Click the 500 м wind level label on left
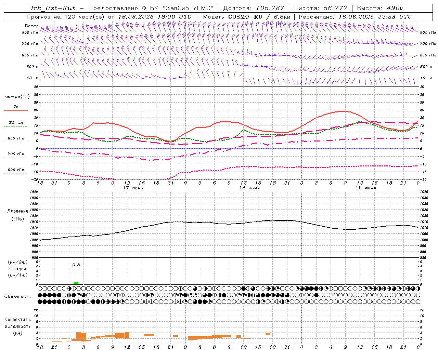The width and height of the screenshot is (438, 350). (33, 67)
